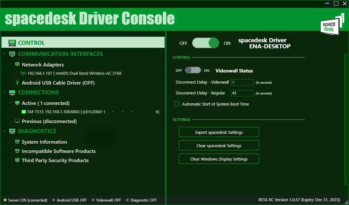
Task: Click the Network Adapters icon
Action: 17,65
